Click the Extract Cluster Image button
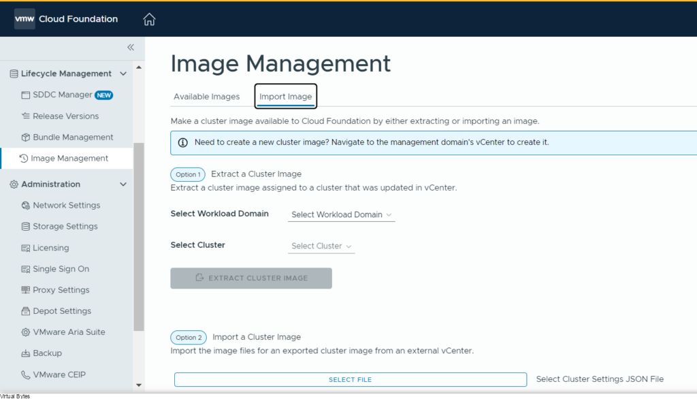 pos(251,278)
